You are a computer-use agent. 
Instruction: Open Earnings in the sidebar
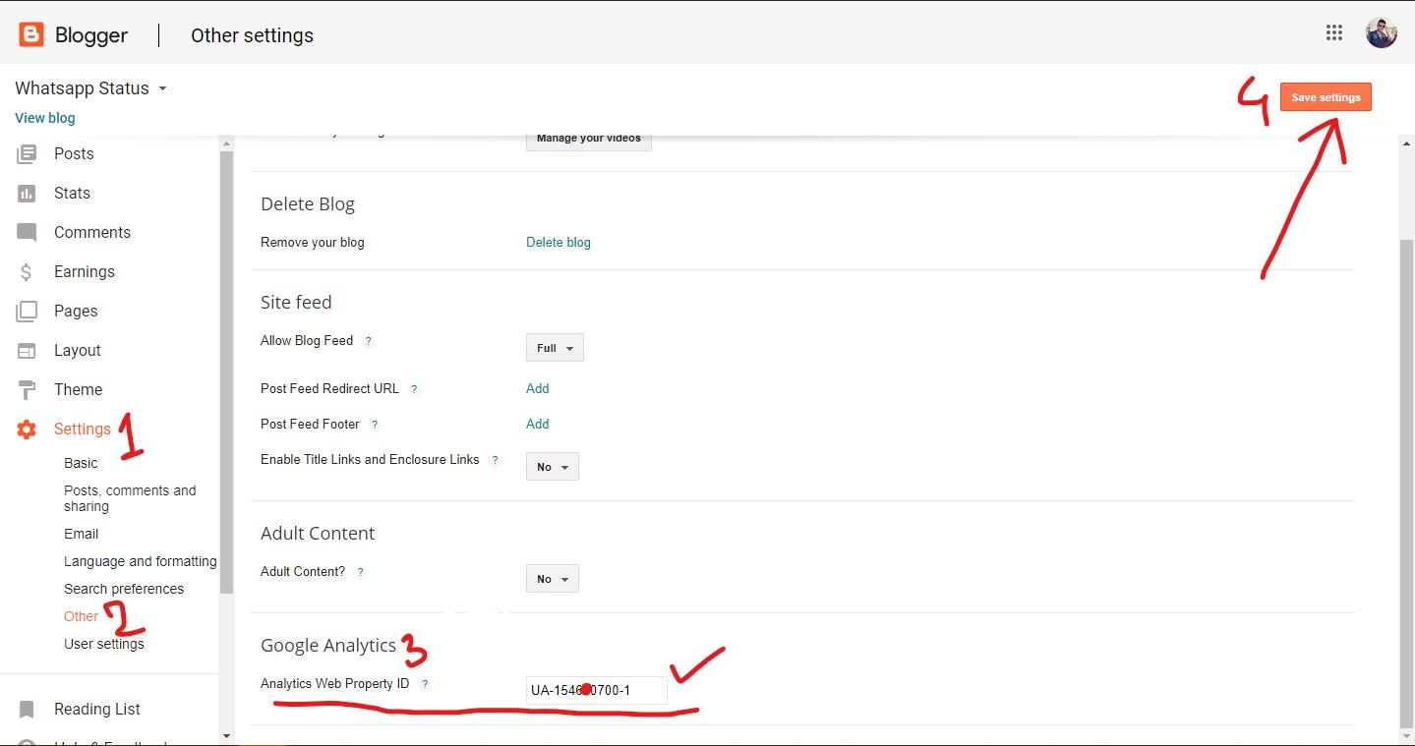tap(85, 271)
